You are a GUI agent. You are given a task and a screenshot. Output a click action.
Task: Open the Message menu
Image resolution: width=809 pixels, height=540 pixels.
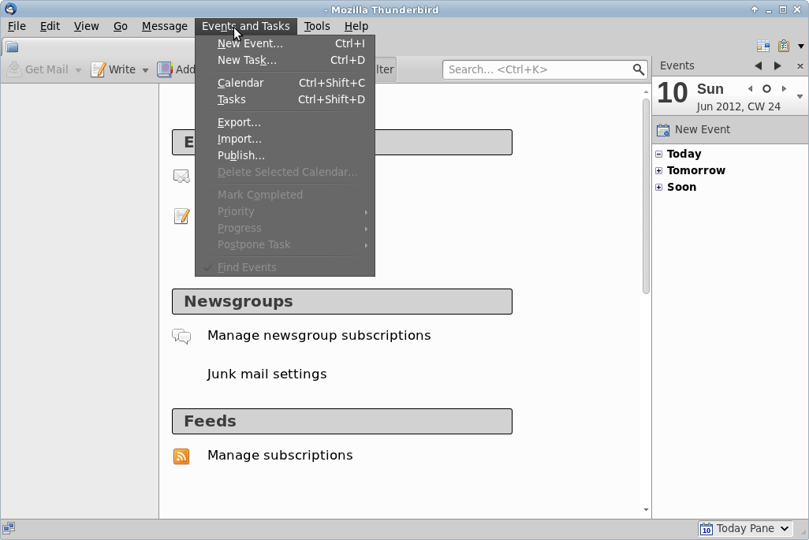point(165,26)
